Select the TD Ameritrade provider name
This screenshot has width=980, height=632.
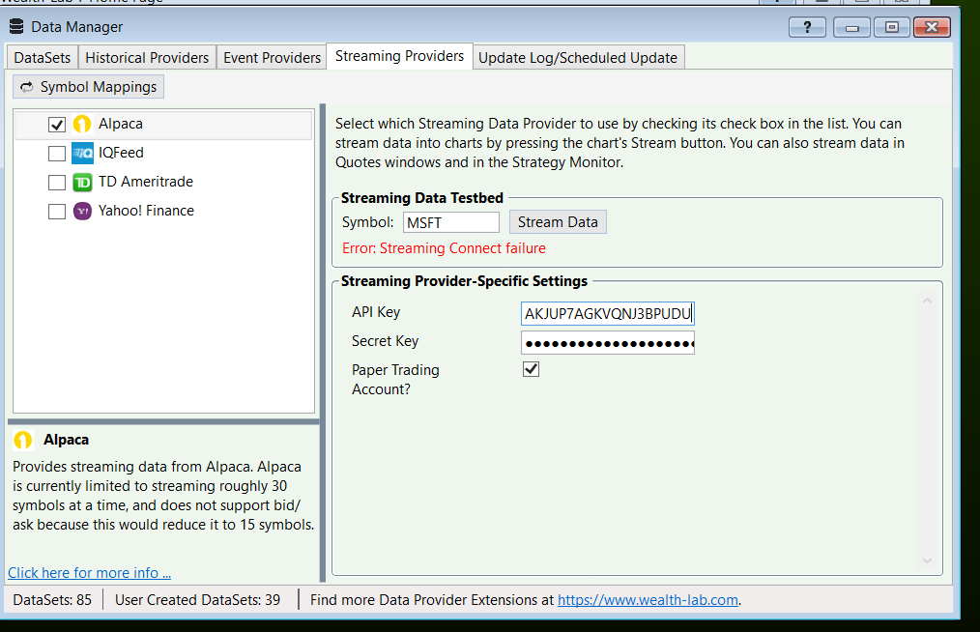[x=146, y=182]
